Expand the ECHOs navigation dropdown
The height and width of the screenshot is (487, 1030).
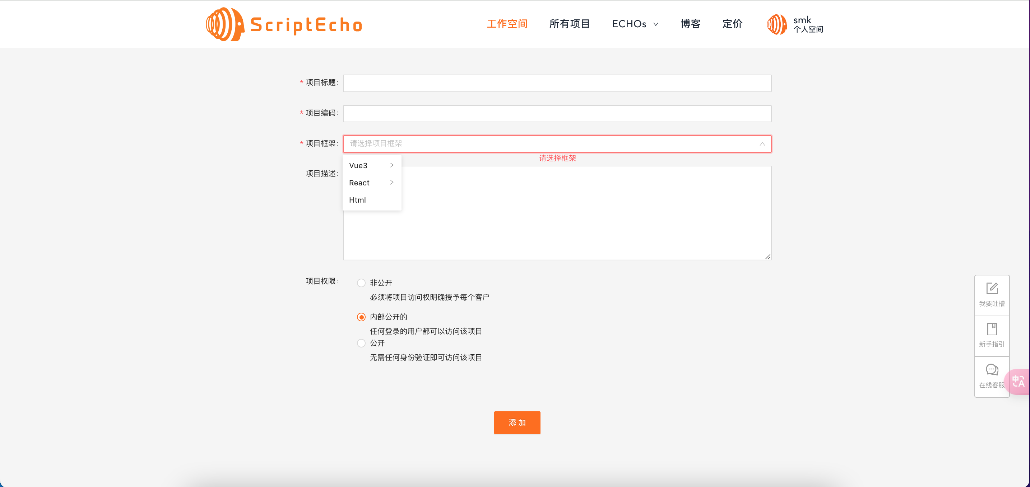coord(635,24)
